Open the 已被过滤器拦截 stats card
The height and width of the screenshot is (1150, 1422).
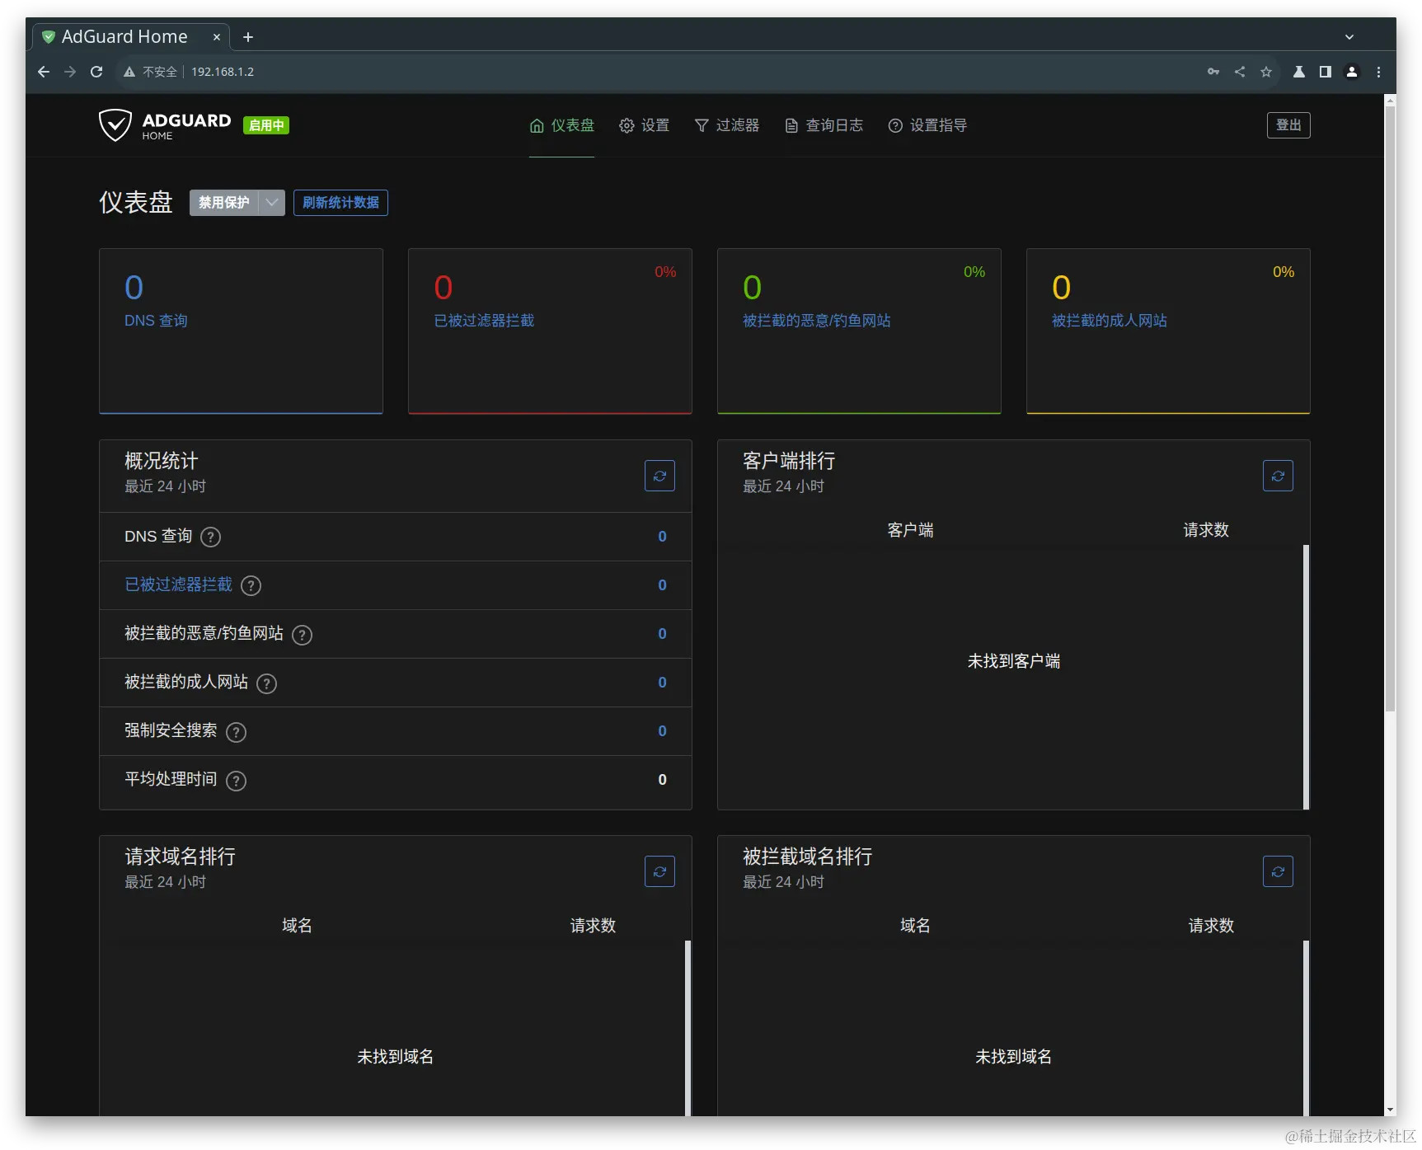550,331
